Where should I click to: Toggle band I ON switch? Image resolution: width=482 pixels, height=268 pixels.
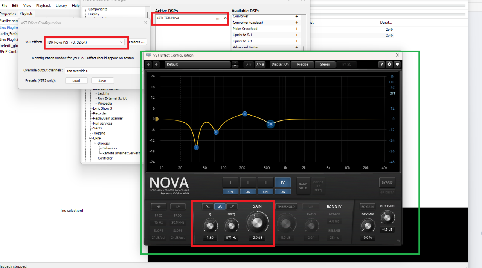(x=230, y=192)
